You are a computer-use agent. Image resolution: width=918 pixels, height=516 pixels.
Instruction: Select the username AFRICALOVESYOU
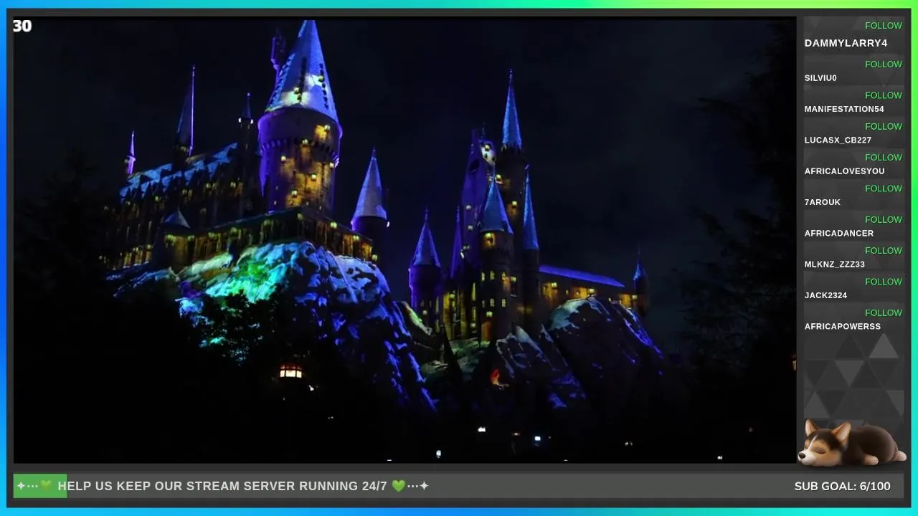coord(844,171)
